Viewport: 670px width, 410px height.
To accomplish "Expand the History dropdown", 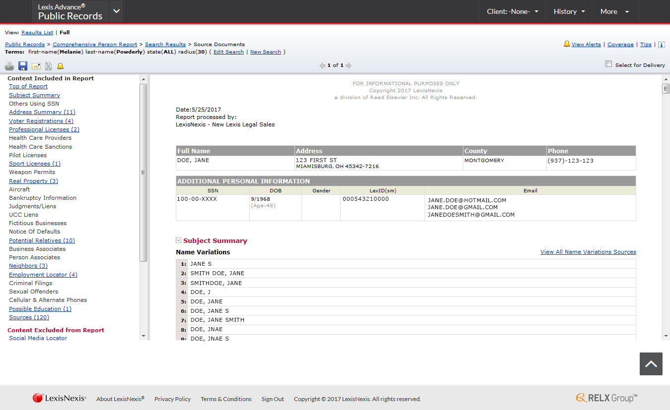I will [x=569, y=11].
